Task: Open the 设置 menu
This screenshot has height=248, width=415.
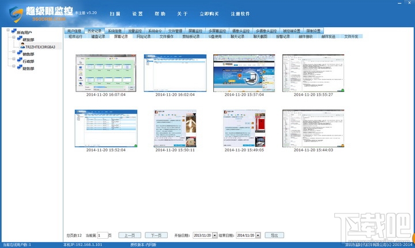Action: coord(138,14)
